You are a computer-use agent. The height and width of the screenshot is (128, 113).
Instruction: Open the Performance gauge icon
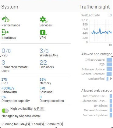pos(5,19)
